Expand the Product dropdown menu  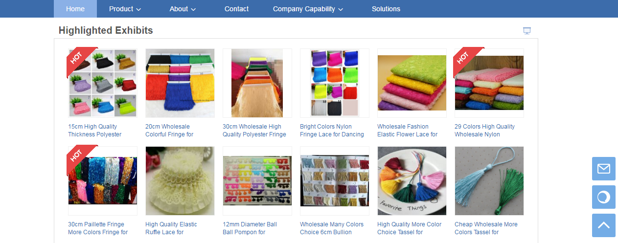125,9
